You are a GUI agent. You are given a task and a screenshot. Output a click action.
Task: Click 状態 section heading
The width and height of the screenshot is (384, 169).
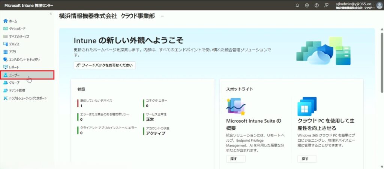81,89
